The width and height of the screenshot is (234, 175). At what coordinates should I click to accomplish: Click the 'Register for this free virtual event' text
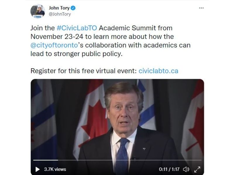[x=84, y=71]
